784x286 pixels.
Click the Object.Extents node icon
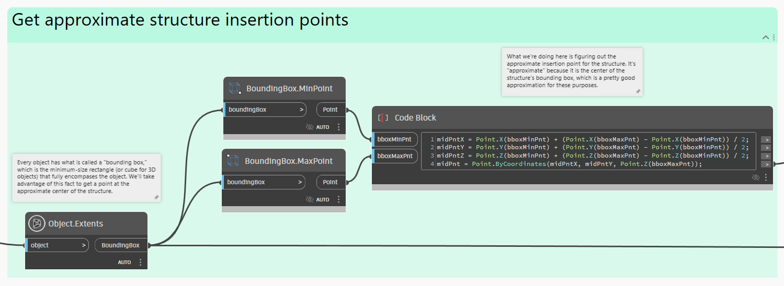point(37,223)
